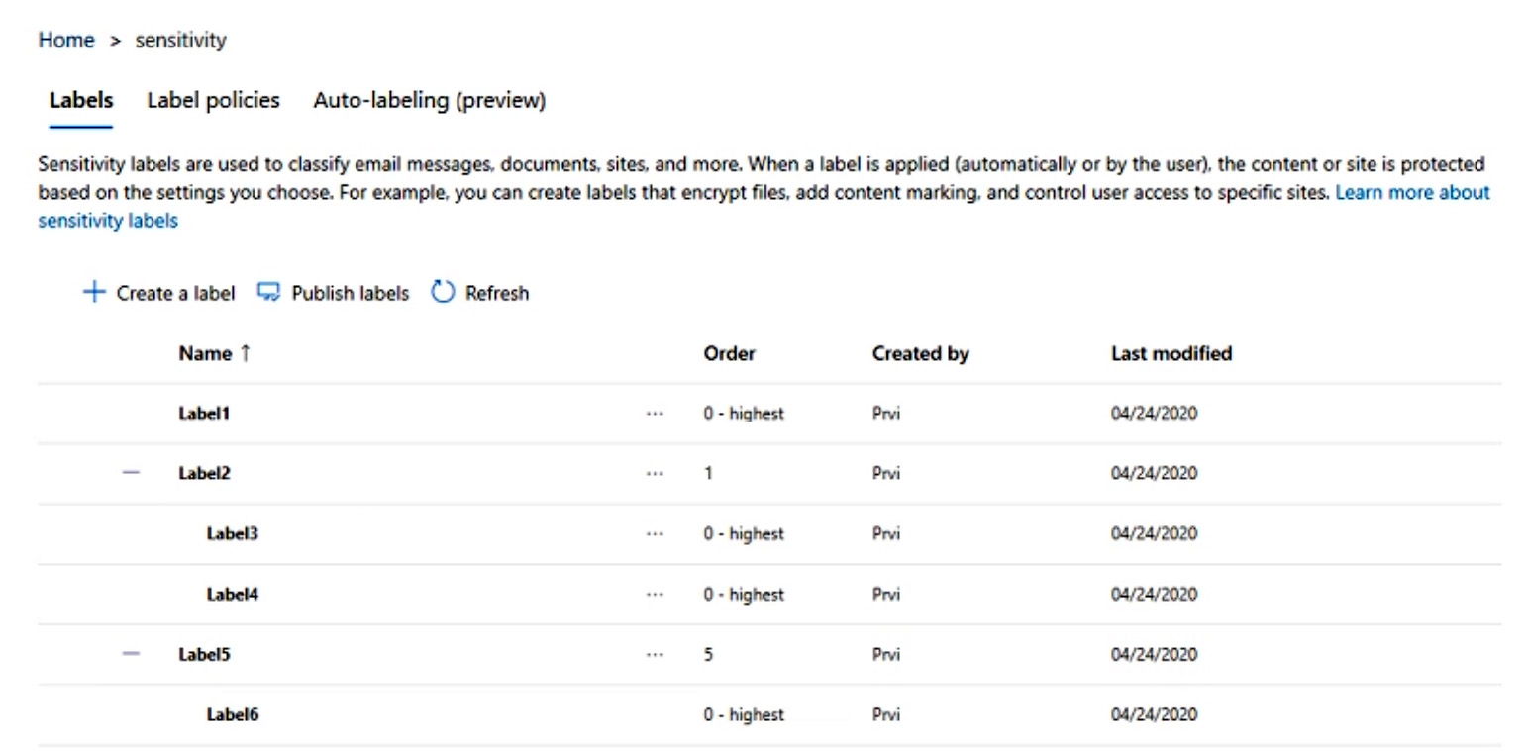Viewport: 1528px width, 751px height.
Task: Open the ellipsis menu for Label3
Action: click(x=654, y=534)
